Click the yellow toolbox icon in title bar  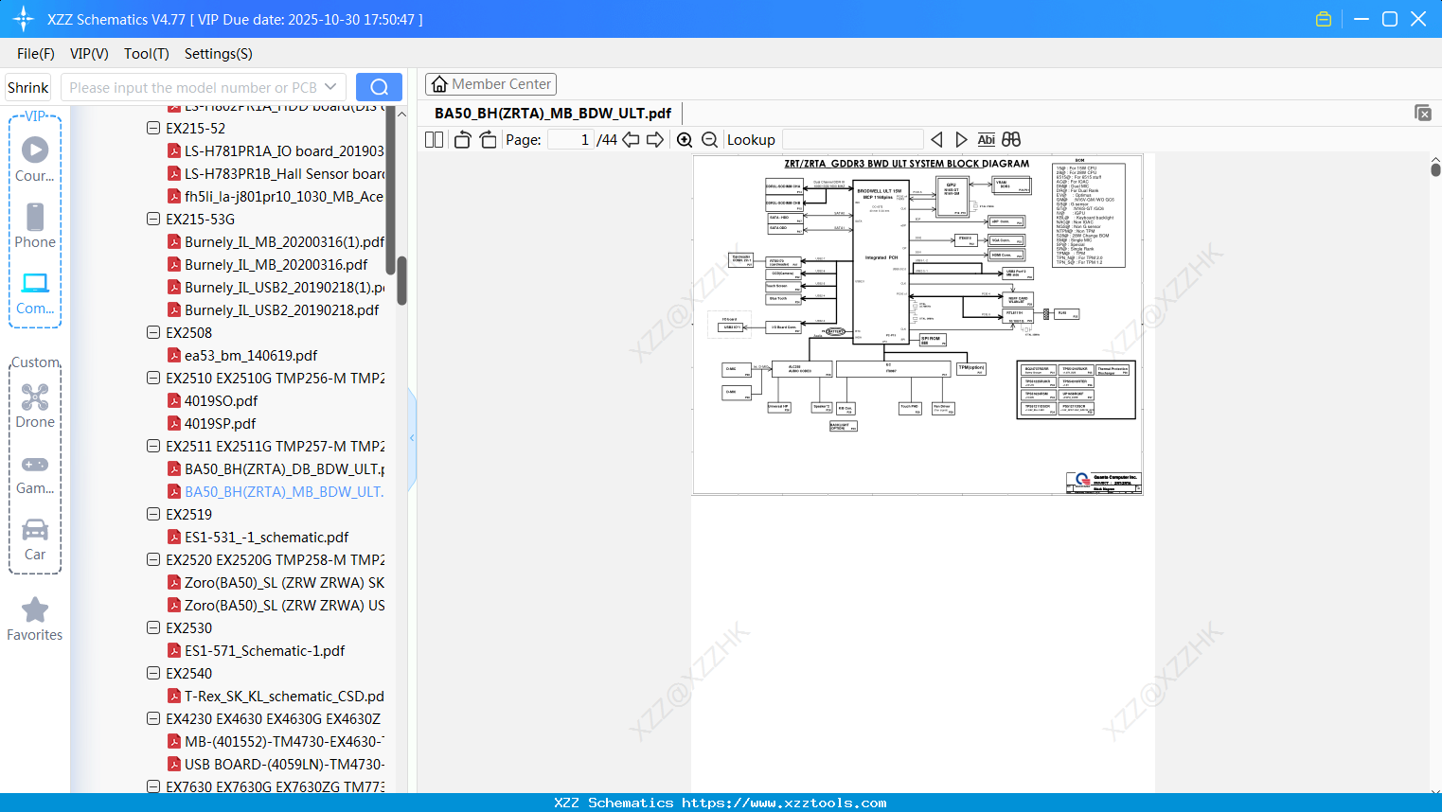click(1324, 19)
